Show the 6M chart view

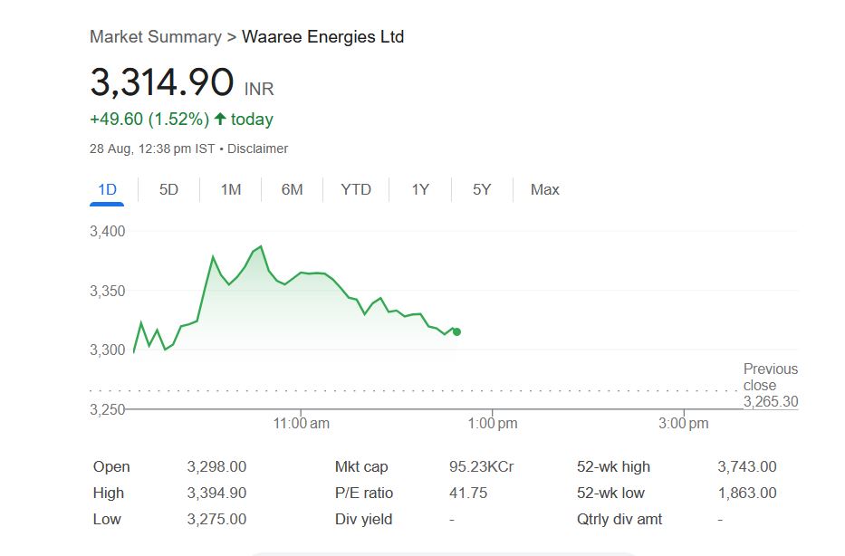pyautogui.click(x=292, y=189)
